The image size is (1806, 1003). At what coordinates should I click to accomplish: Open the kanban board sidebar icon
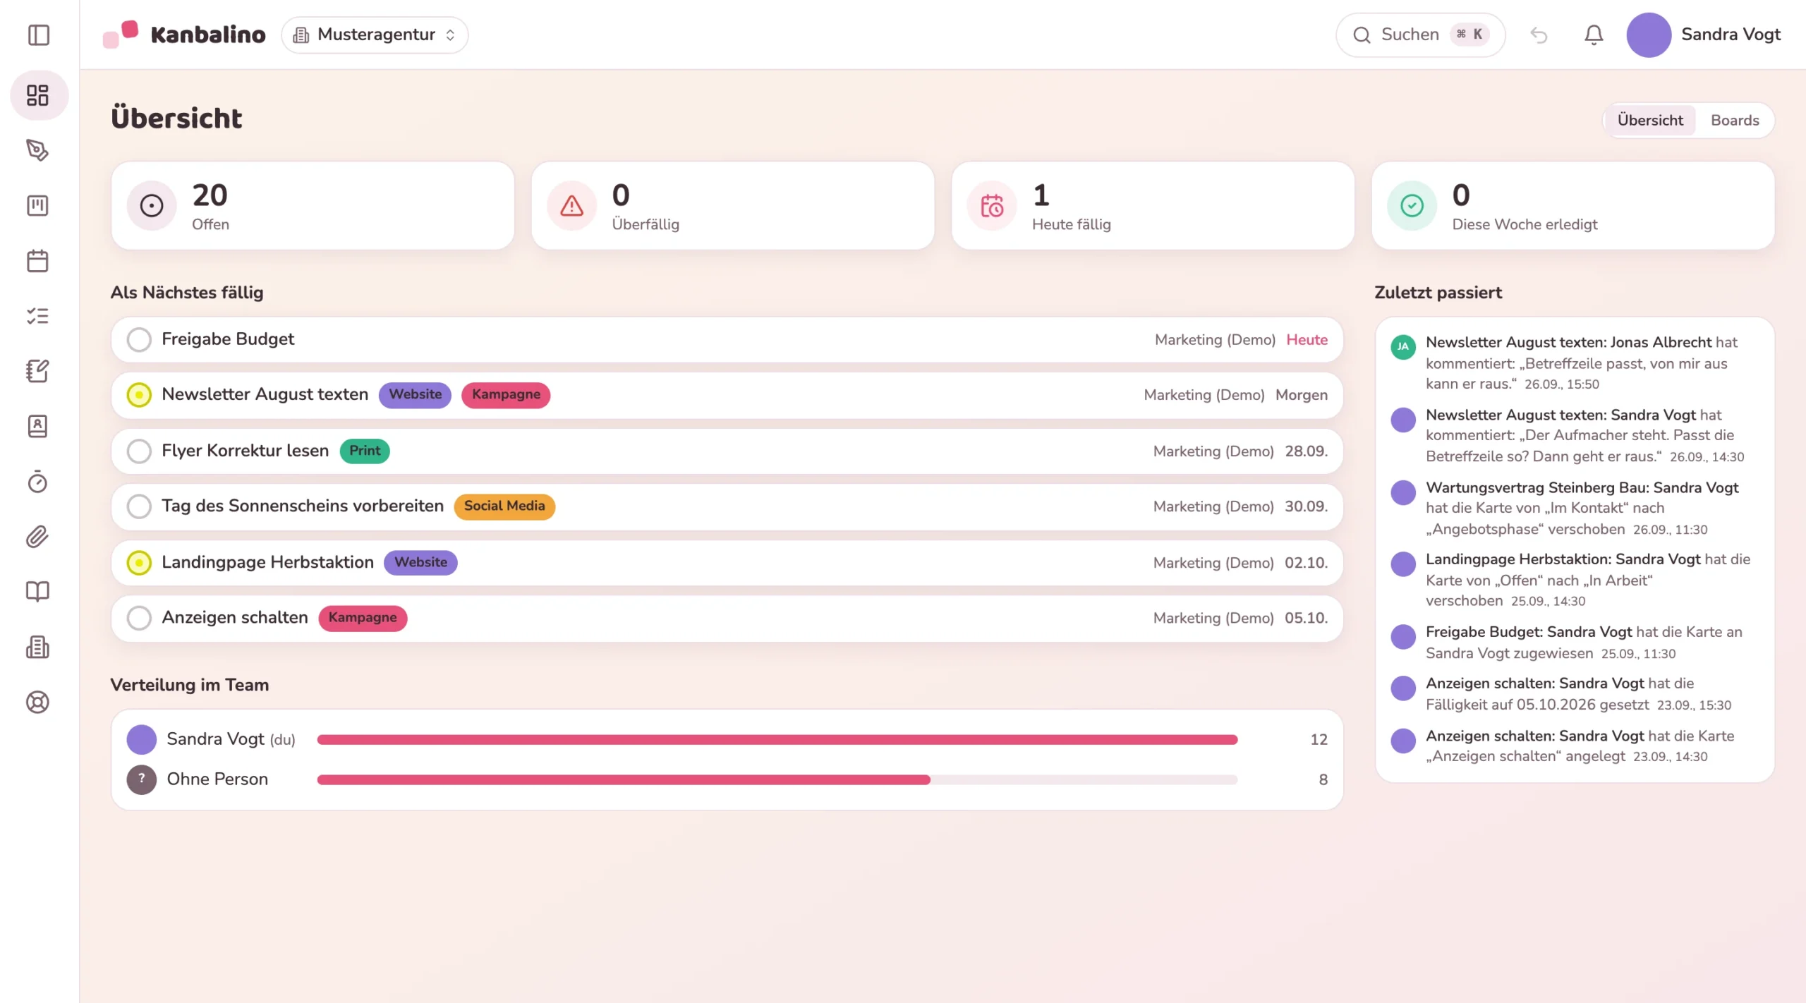(x=37, y=206)
